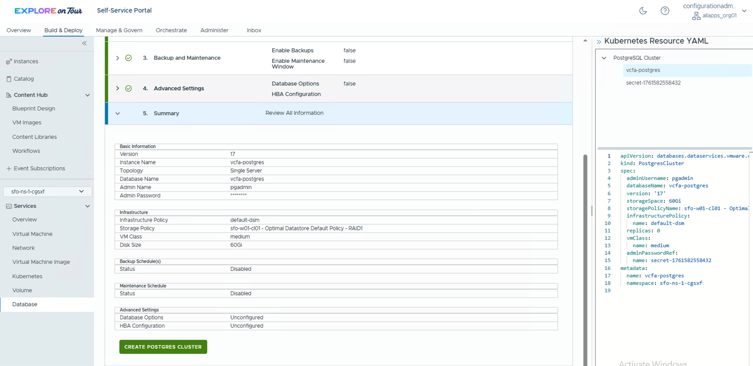This screenshot has width=753, height=366.
Task: Click the Explore on Tour logo
Action: [48, 11]
